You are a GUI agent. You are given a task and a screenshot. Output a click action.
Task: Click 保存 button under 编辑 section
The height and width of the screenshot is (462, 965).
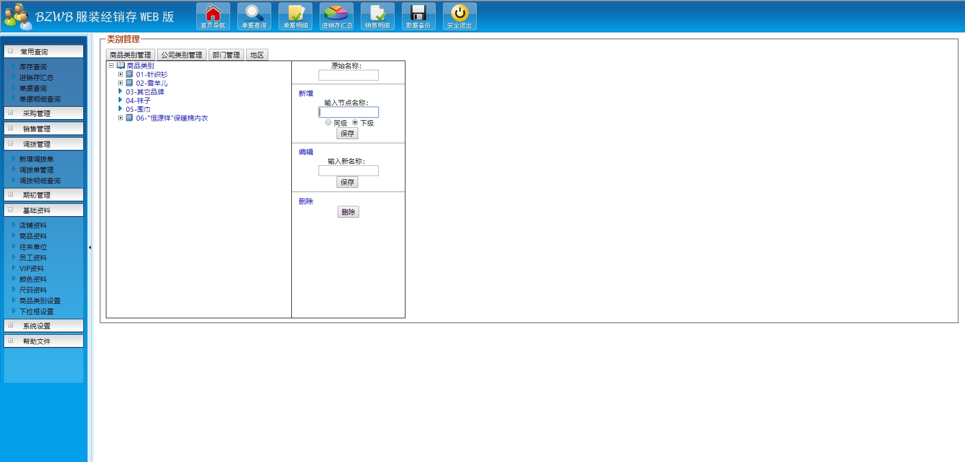(347, 182)
